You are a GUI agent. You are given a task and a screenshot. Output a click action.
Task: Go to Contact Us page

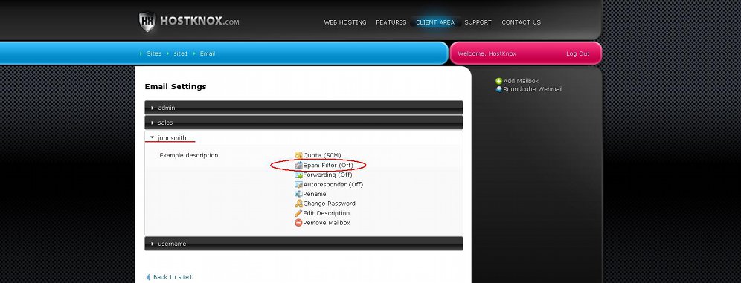[x=521, y=22]
